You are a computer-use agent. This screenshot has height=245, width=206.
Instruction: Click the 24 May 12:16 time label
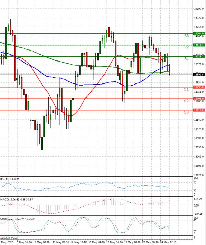[168, 242]
